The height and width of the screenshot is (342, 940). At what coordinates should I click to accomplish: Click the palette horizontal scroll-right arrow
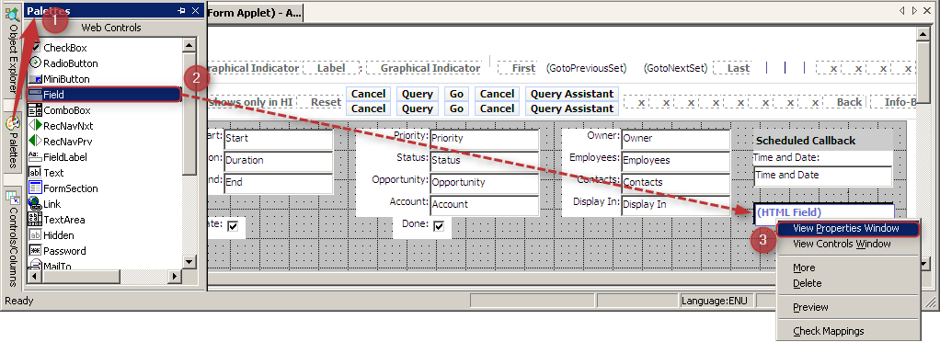(175, 276)
